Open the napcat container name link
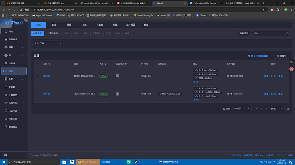 [46, 76]
